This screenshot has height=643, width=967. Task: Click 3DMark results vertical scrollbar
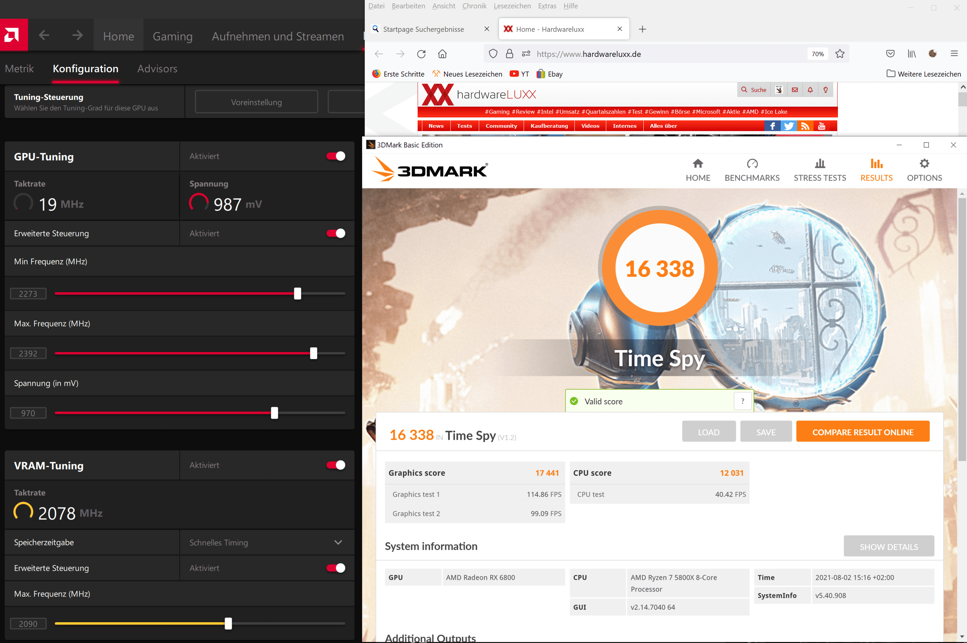tap(962, 330)
